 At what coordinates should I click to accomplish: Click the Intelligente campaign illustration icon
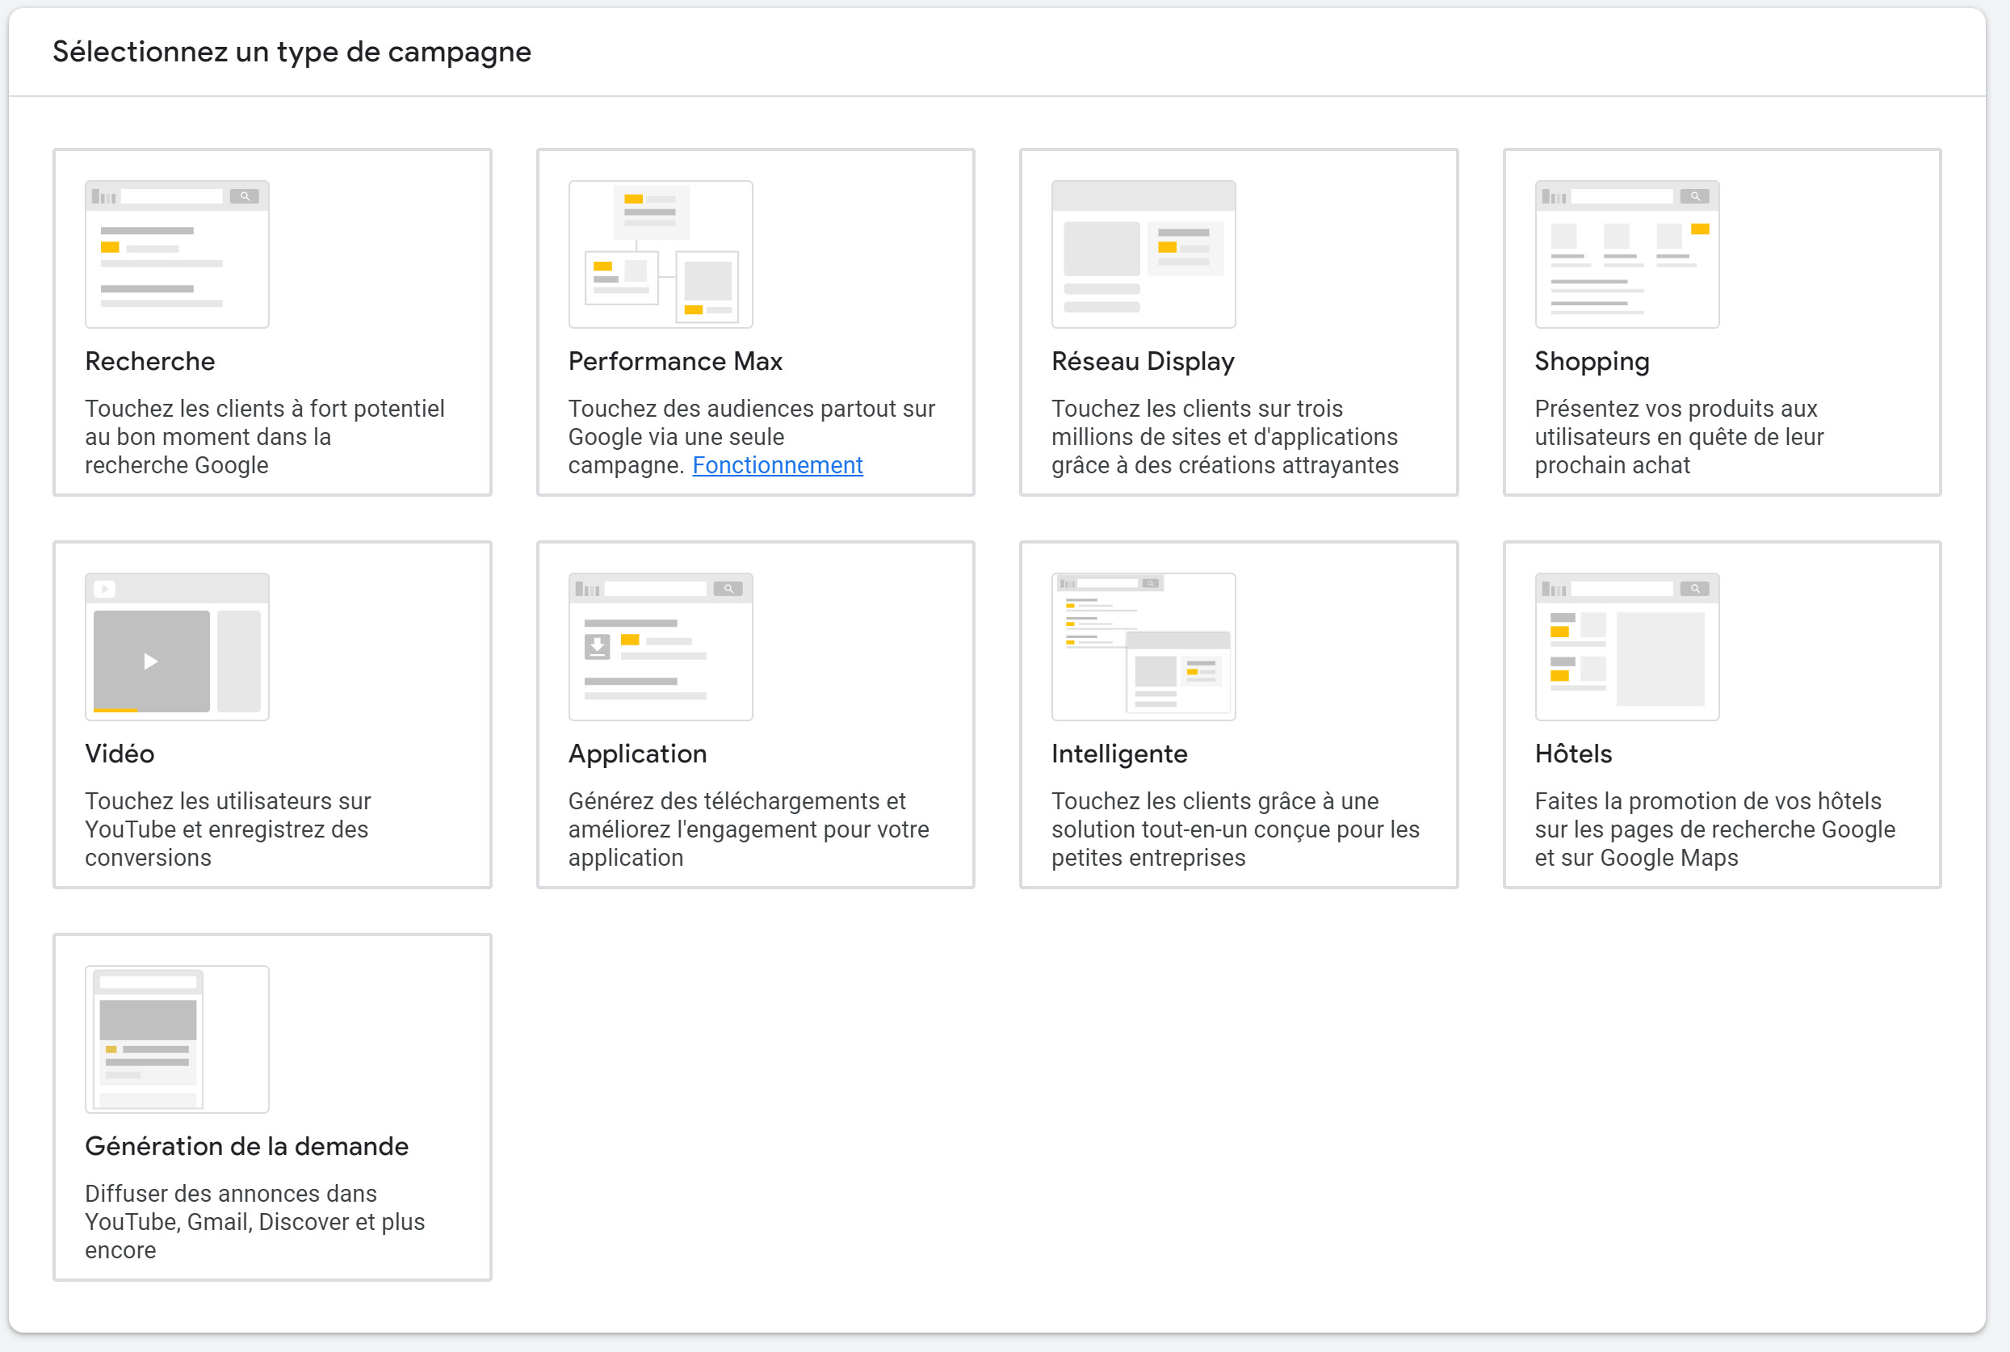[x=1143, y=646]
